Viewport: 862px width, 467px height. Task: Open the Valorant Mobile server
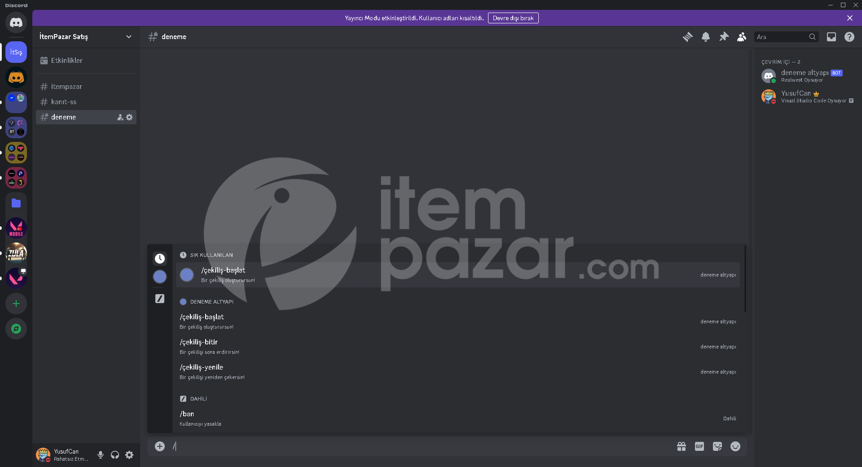[x=16, y=228]
